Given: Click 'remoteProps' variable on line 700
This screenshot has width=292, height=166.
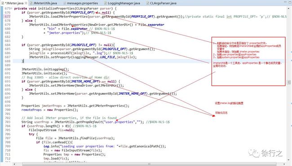Looking at the screenshot, I should (31, 110).
